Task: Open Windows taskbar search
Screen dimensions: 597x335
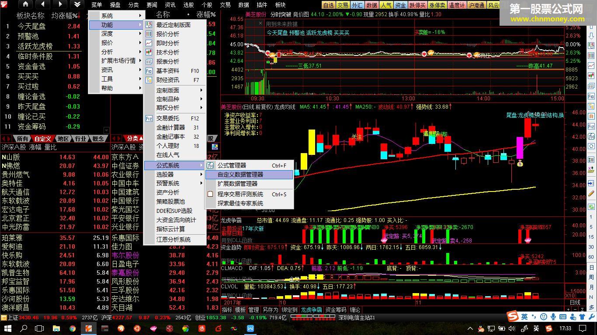Action: tap(24, 328)
